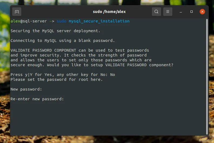Viewport: 214px width, 143px height.
Task: Click "Please set the password for root here."
Action: (56, 79)
